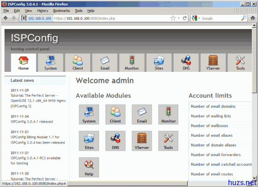This screenshot has width=258, height=187.
Task: Click the '2011-11-24' news date
Action: [20, 117]
